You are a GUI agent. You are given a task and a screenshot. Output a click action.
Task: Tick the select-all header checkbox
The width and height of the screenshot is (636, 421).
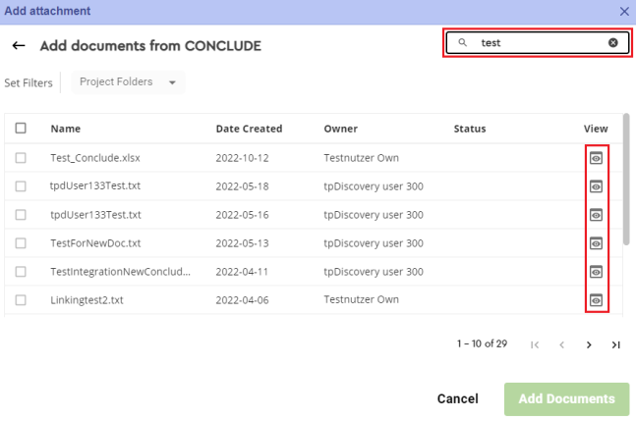pyautogui.click(x=21, y=129)
